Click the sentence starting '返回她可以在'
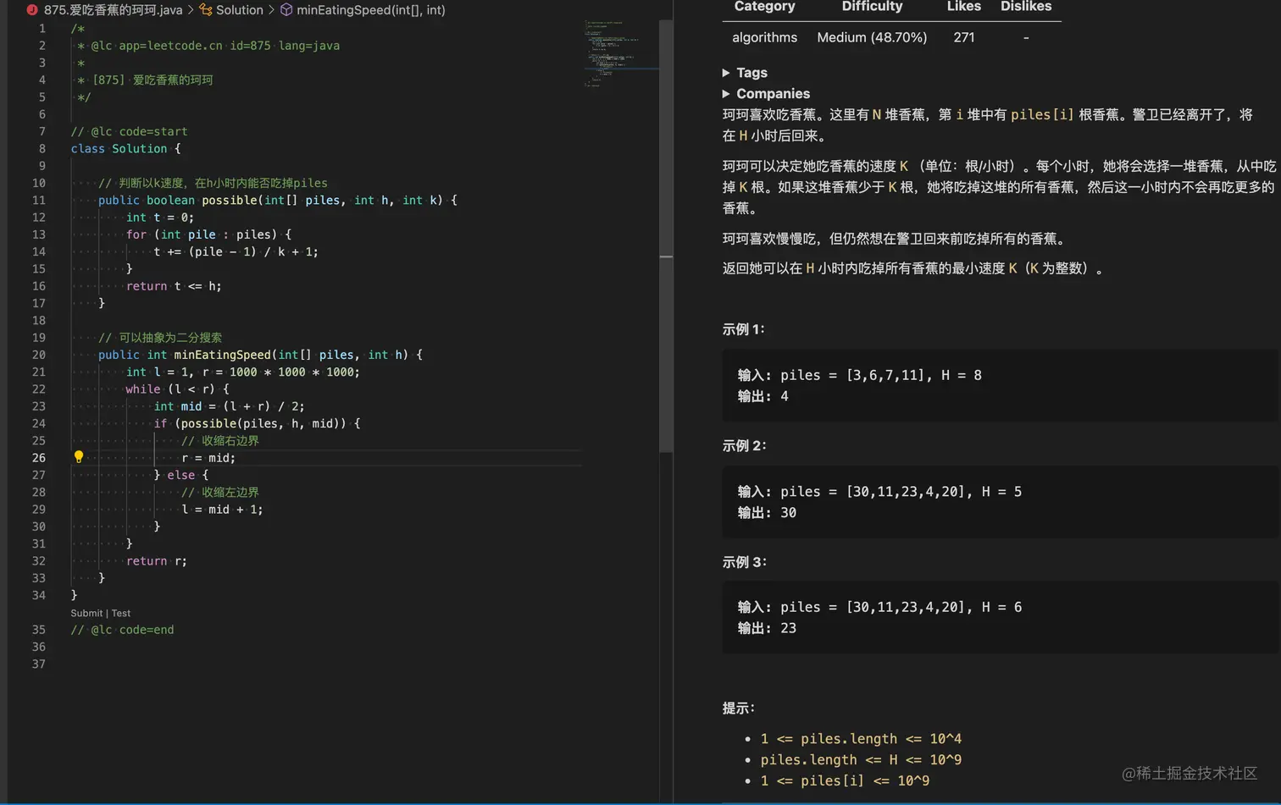The width and height of the screenshot is (1281, 805). (913, 268)
